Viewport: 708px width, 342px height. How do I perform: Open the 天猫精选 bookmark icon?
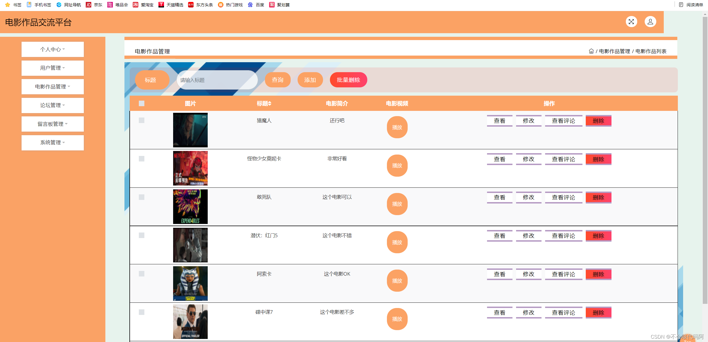point(161,5)
